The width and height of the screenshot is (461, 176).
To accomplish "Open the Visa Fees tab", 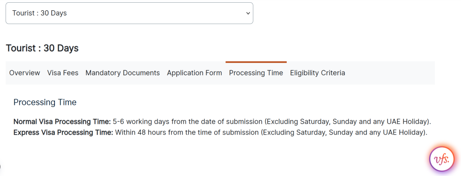I will (63, 73).
